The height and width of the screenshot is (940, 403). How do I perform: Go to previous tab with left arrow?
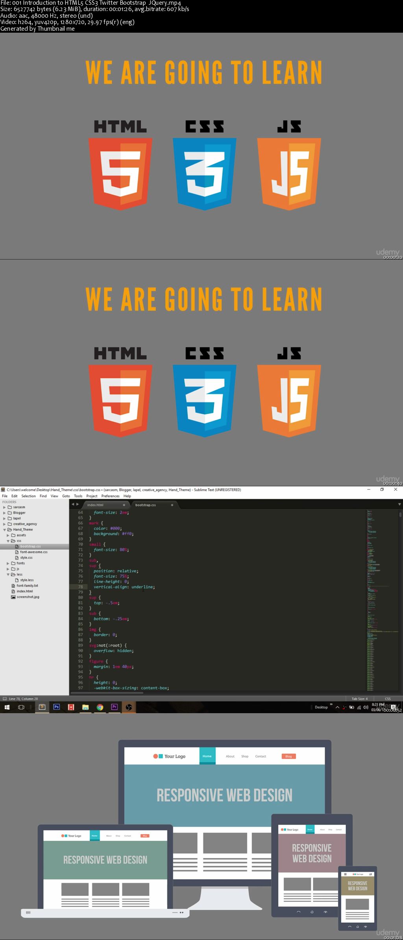[72, 504]
